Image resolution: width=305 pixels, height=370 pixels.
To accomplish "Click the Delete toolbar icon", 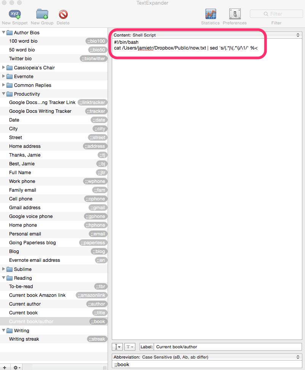I will click(63, 14).
